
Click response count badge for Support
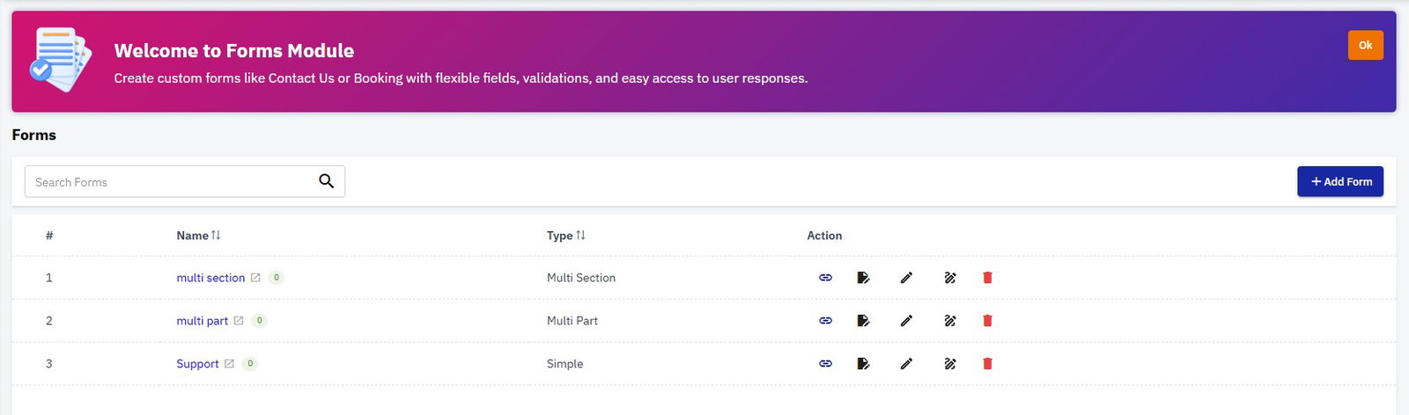[x=250, y=364]
